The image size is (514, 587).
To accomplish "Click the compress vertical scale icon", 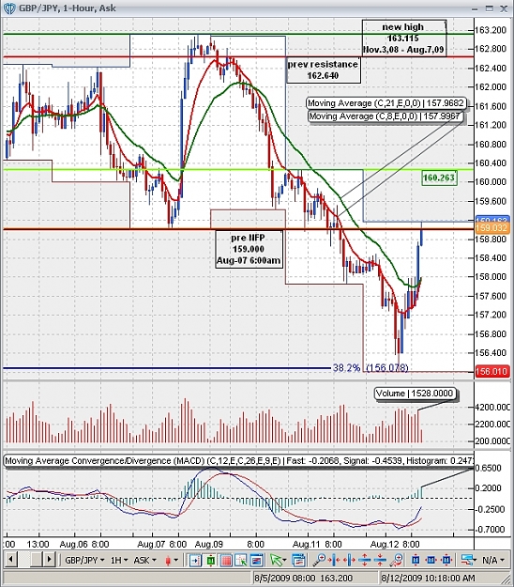I will pyautogui.click(x=380, y=561).
